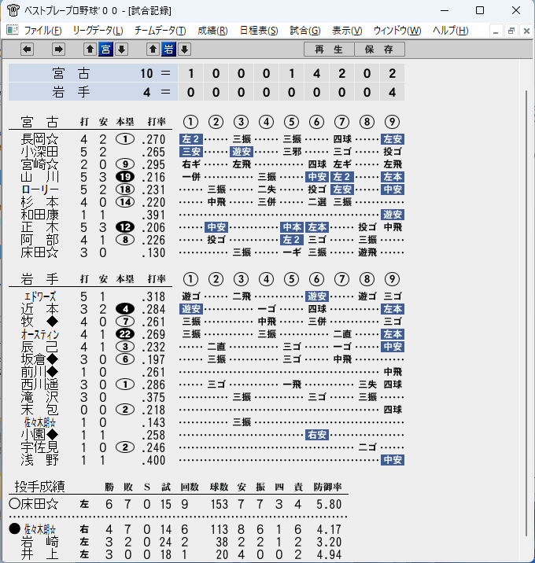Screen dimensions: 535x563
Task: Click the application trophy icon in title bar
Action: pos(13,10)
